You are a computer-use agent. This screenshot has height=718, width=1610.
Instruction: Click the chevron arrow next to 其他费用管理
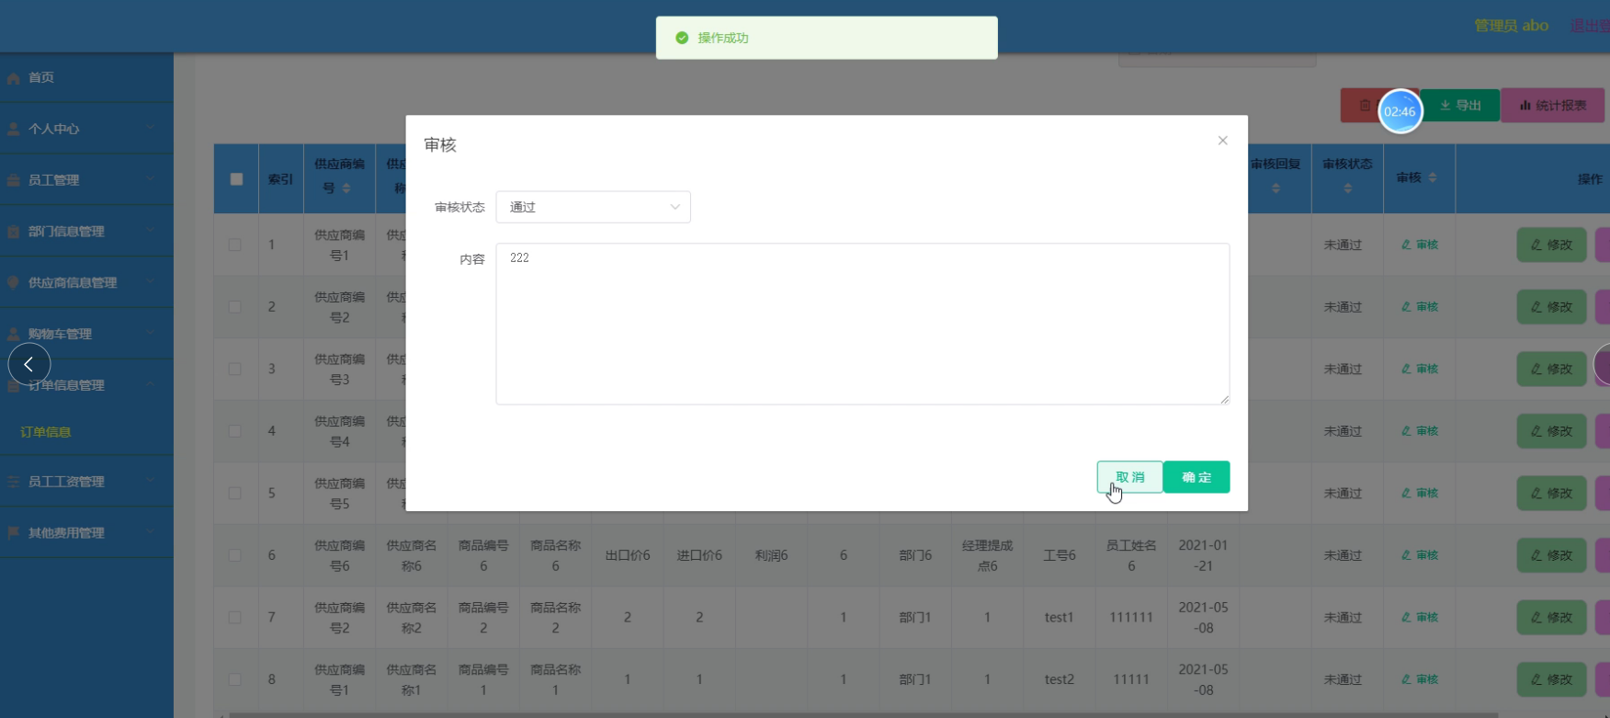pos(151,533)
